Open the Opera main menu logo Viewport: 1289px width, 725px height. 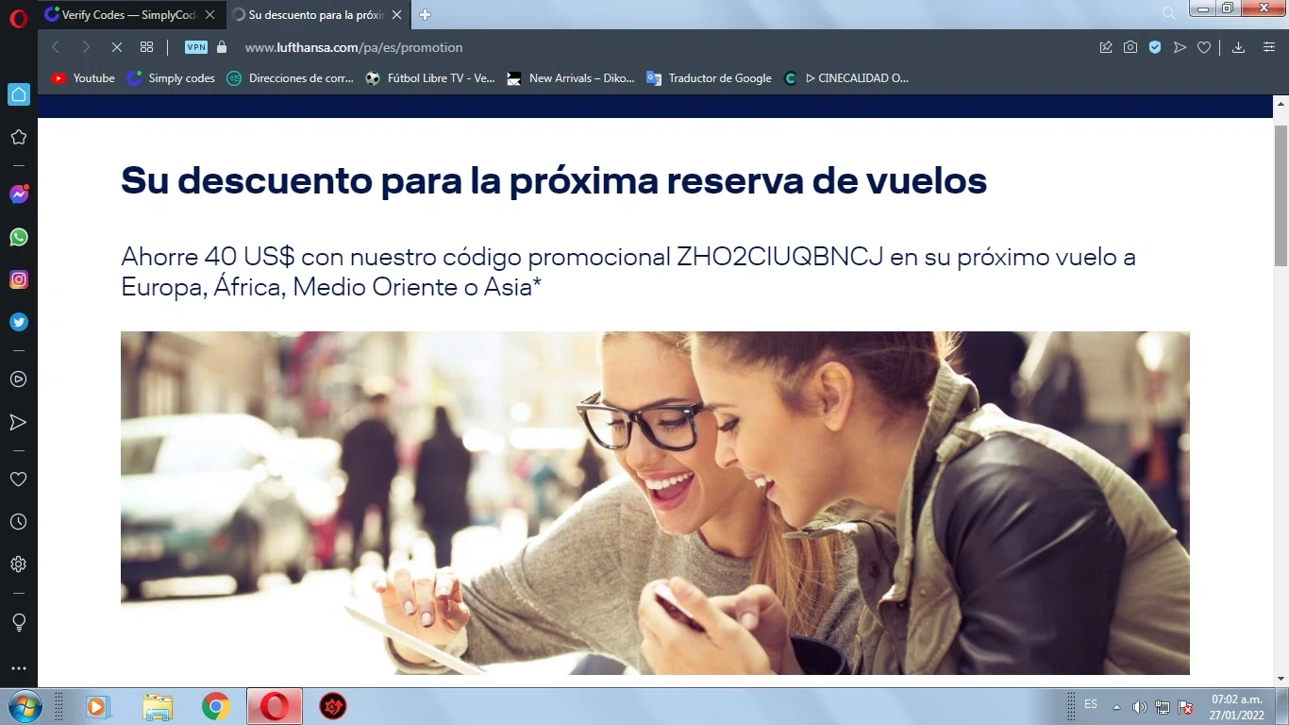pyautogui.click(x=18, y=18)
